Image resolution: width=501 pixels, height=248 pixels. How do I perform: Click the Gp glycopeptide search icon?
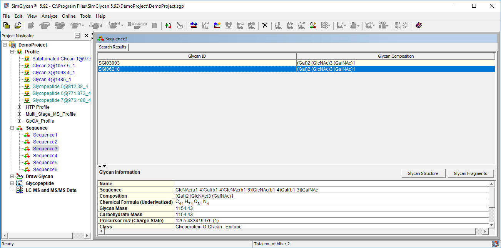[x=290, y=25]
